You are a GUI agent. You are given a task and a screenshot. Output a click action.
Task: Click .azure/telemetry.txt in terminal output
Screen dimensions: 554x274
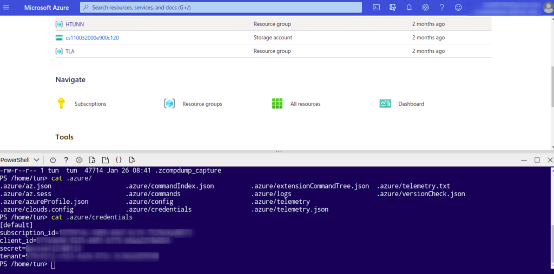(413, 186)
